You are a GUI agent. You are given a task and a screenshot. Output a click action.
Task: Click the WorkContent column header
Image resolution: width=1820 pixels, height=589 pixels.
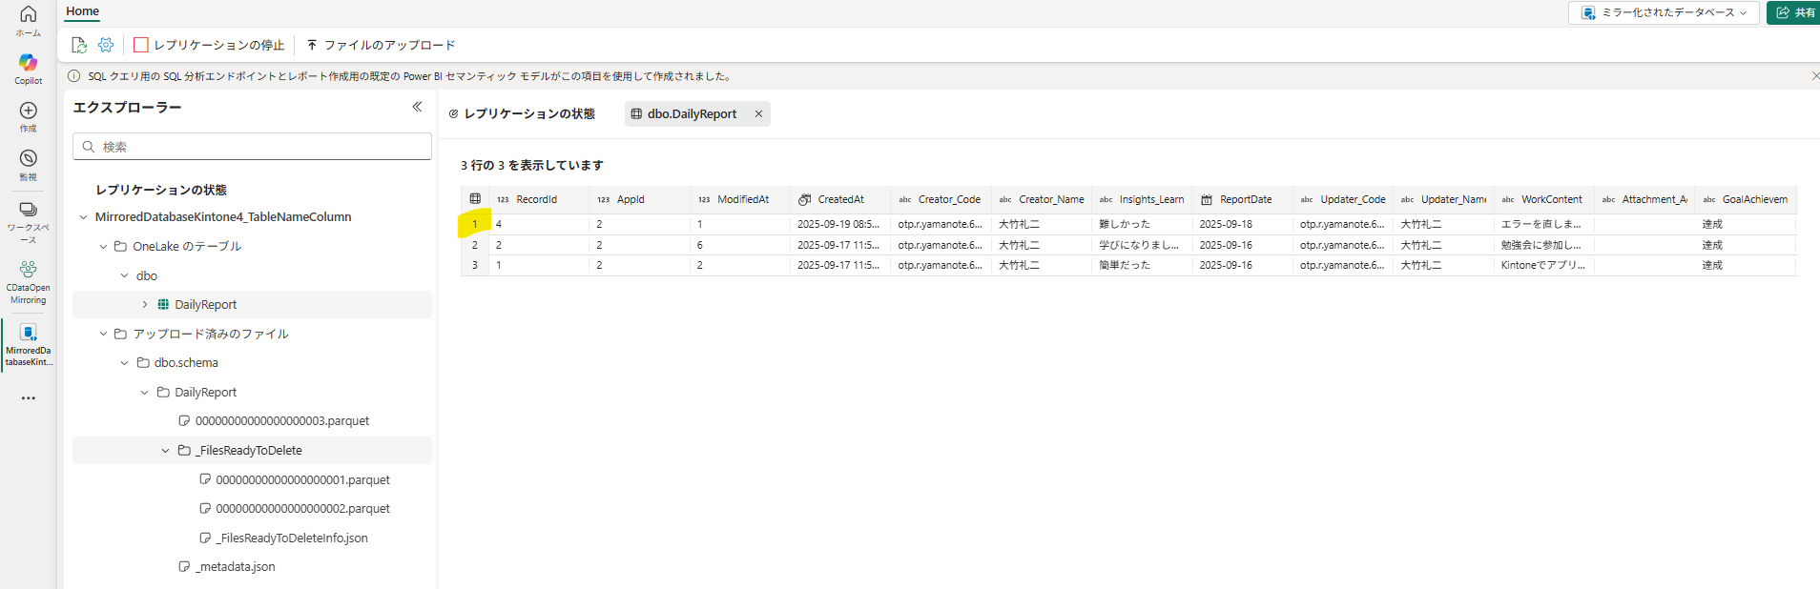1545,199
